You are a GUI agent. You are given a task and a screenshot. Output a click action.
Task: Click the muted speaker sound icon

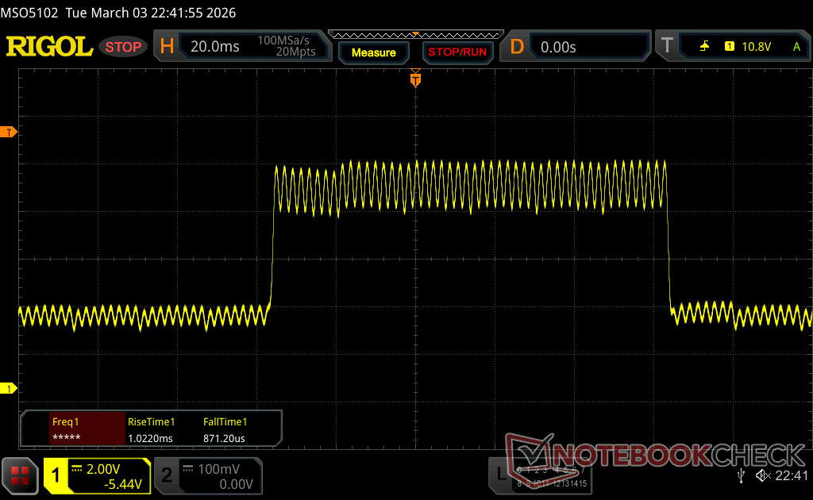click(x=763, y=475)
